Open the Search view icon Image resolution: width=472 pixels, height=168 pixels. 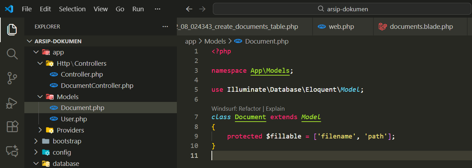pyautogui.click(x=12, y=54)
